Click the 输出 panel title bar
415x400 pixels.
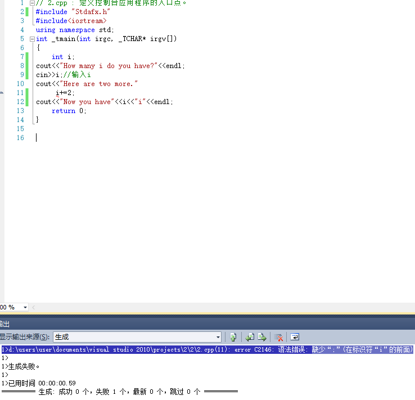pos(207,323)
